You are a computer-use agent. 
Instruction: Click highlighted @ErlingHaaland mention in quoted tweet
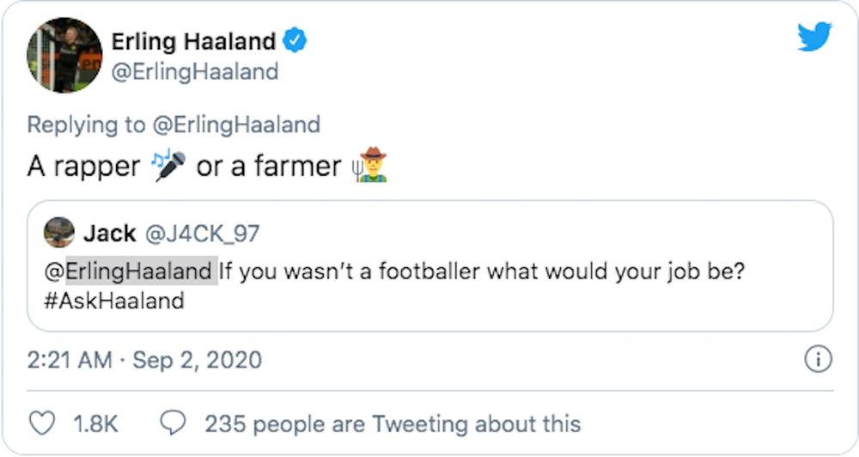131,271
